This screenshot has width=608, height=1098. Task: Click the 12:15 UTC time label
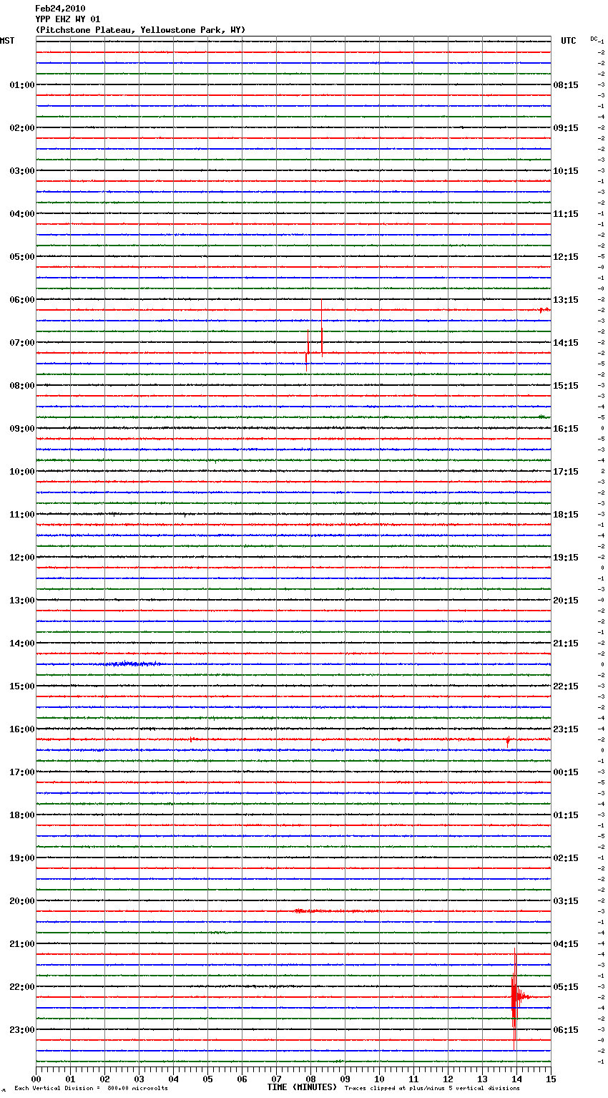point(566,257)
